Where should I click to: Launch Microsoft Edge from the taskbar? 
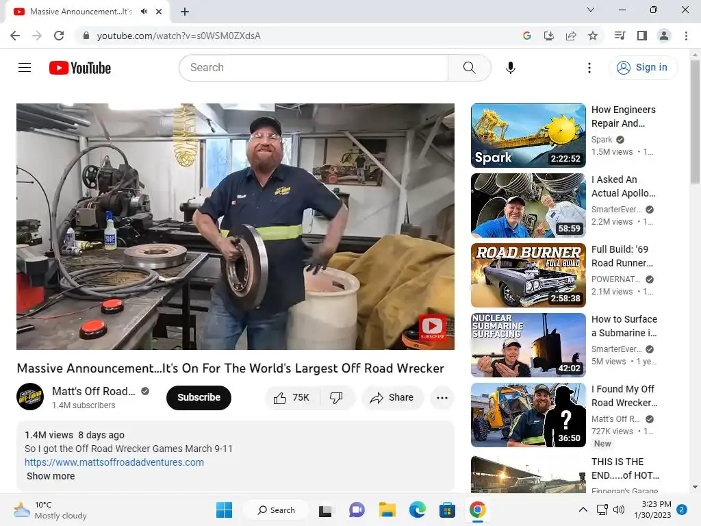tap(417, 510)
